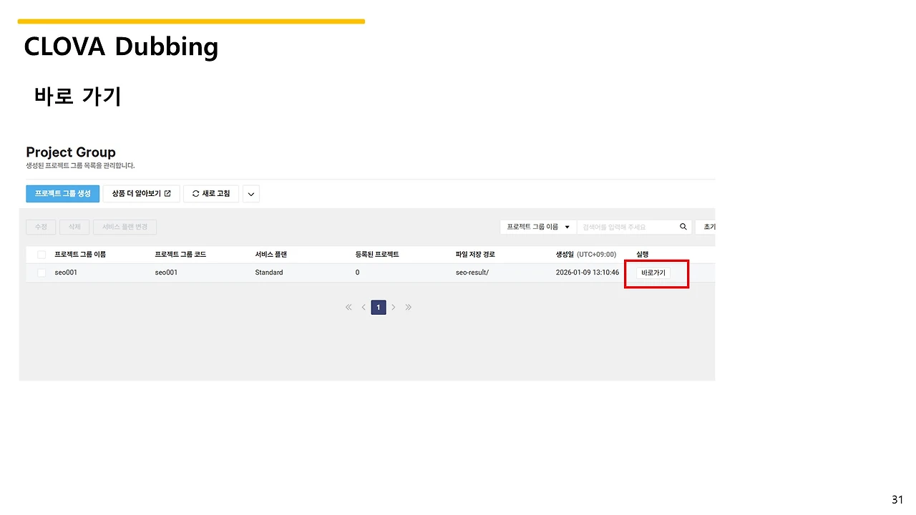
Task: Launch seo001 with the 바로가기 button
Action: point(653,273)
